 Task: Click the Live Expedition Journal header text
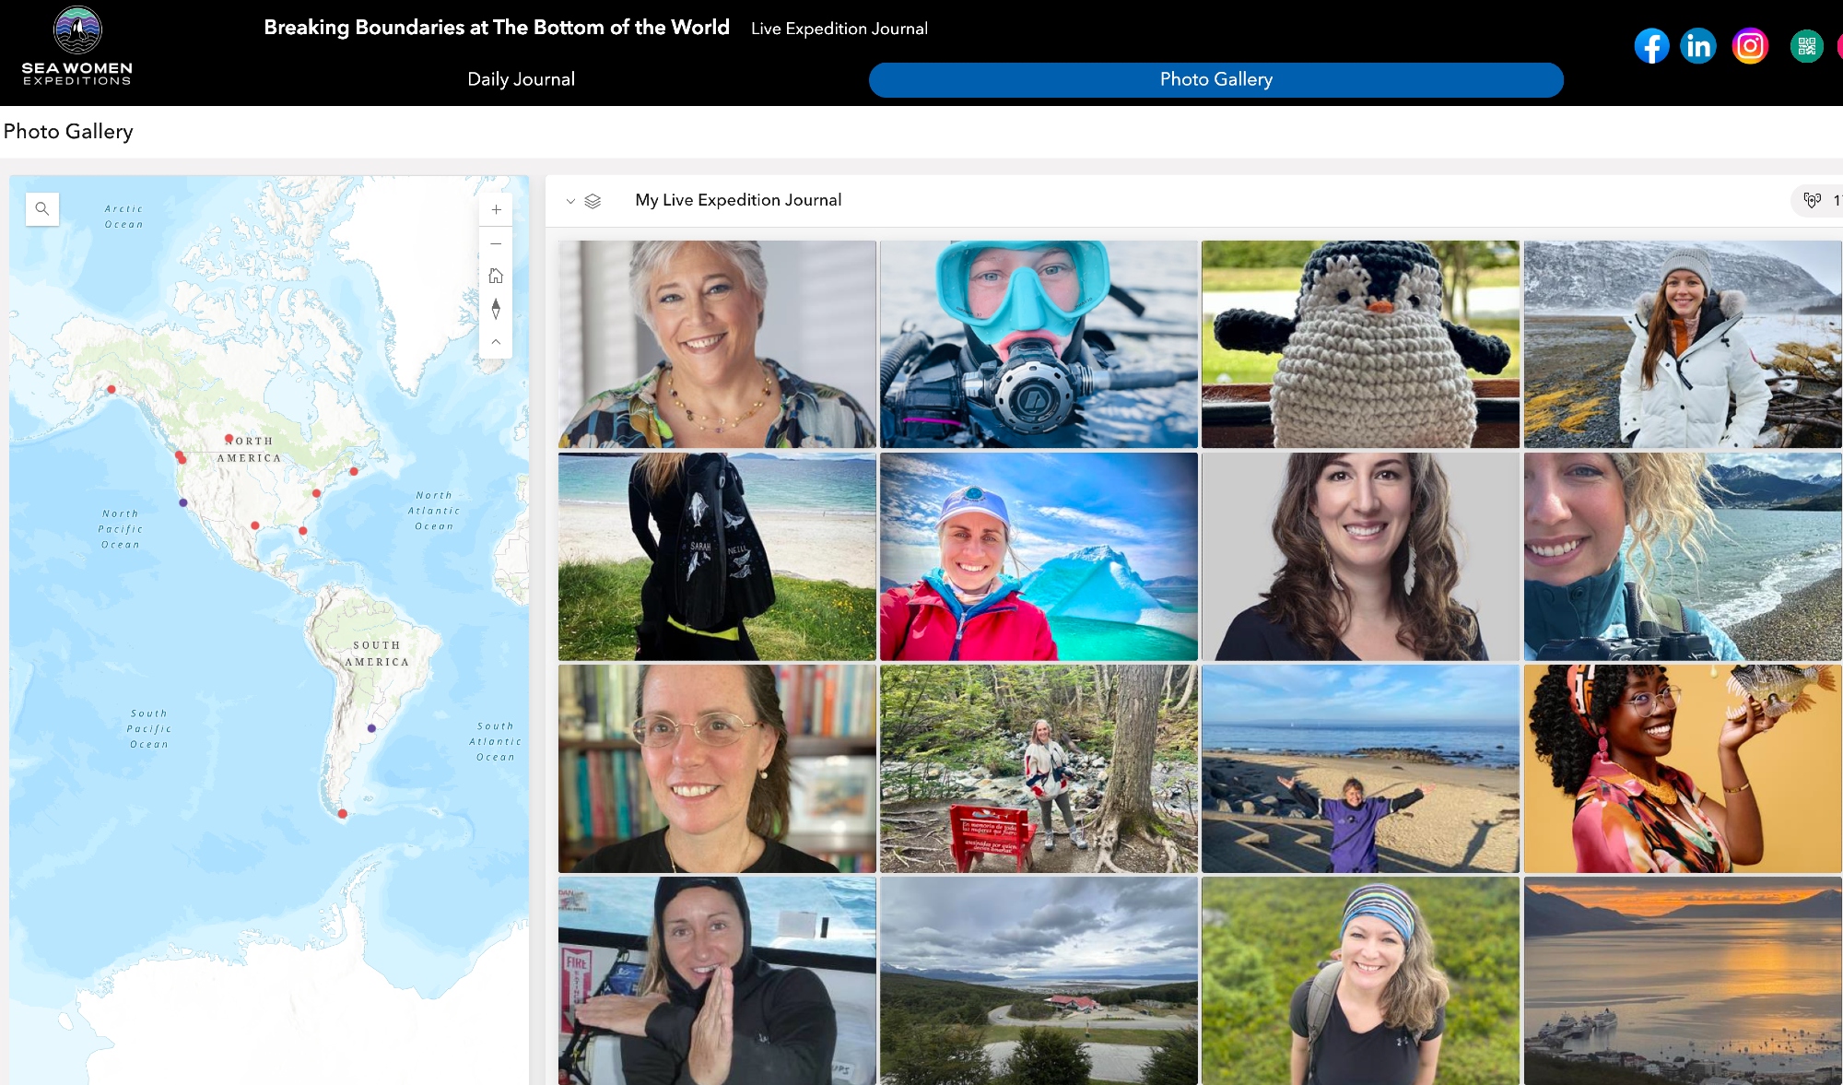tap(839, 29)
